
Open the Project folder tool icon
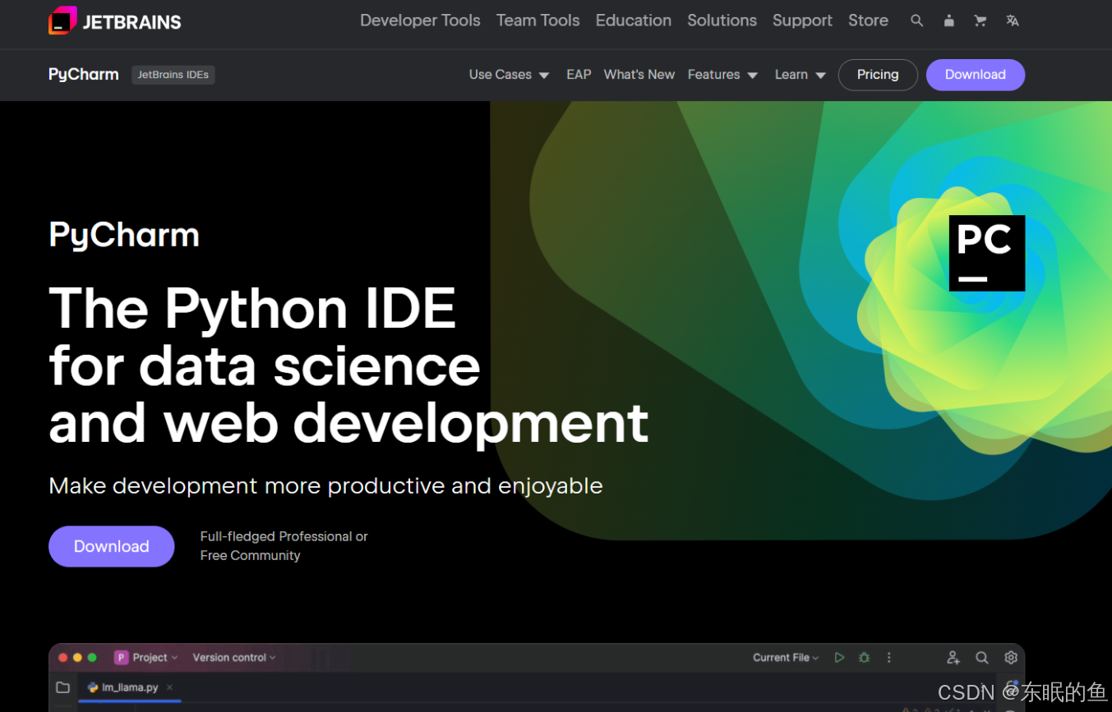pyautogui.click(x=62, y=687)
